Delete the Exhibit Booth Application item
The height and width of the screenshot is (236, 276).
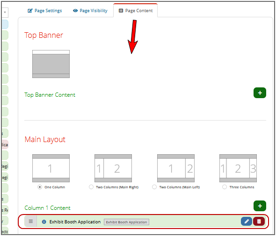point(259,221)
